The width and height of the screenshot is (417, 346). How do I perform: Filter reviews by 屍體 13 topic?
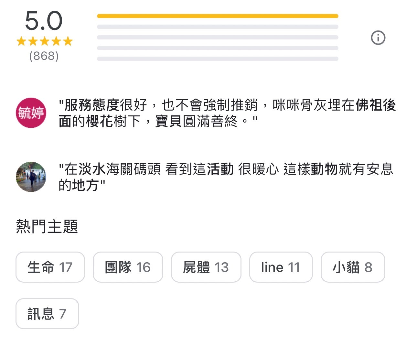tap(206, 267)
